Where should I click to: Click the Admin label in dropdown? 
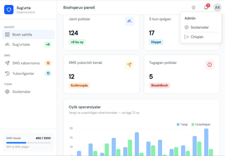coord(190,18)
